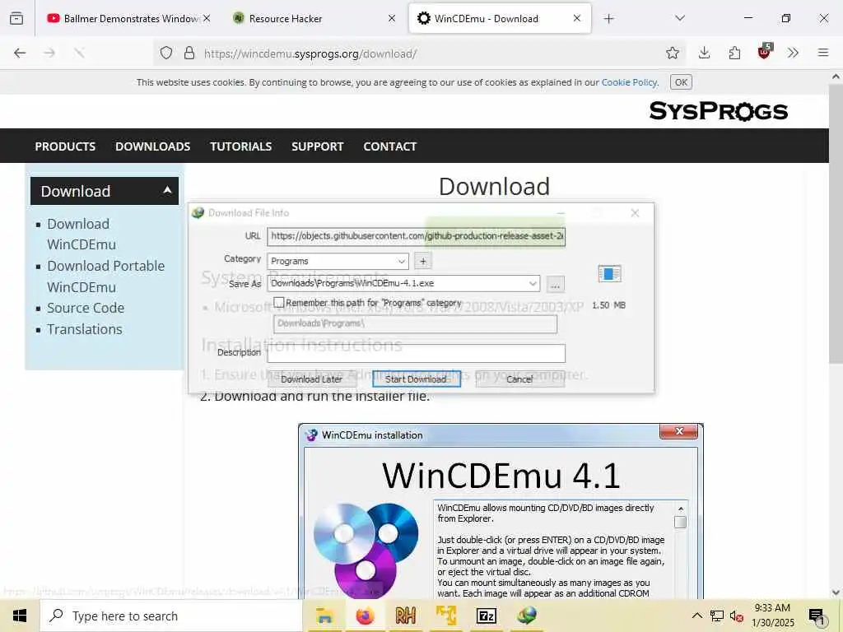The height and width of the screenshot is (632, 843).
Task: Browse for save location ellipsis button
Action: [x=556, y=284]
